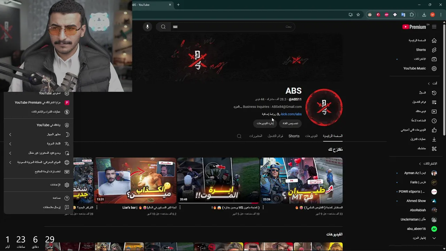The image size is (446, 251).
Task: Open 'Your data in YouTube' menu item
Action: coord(38,125)
